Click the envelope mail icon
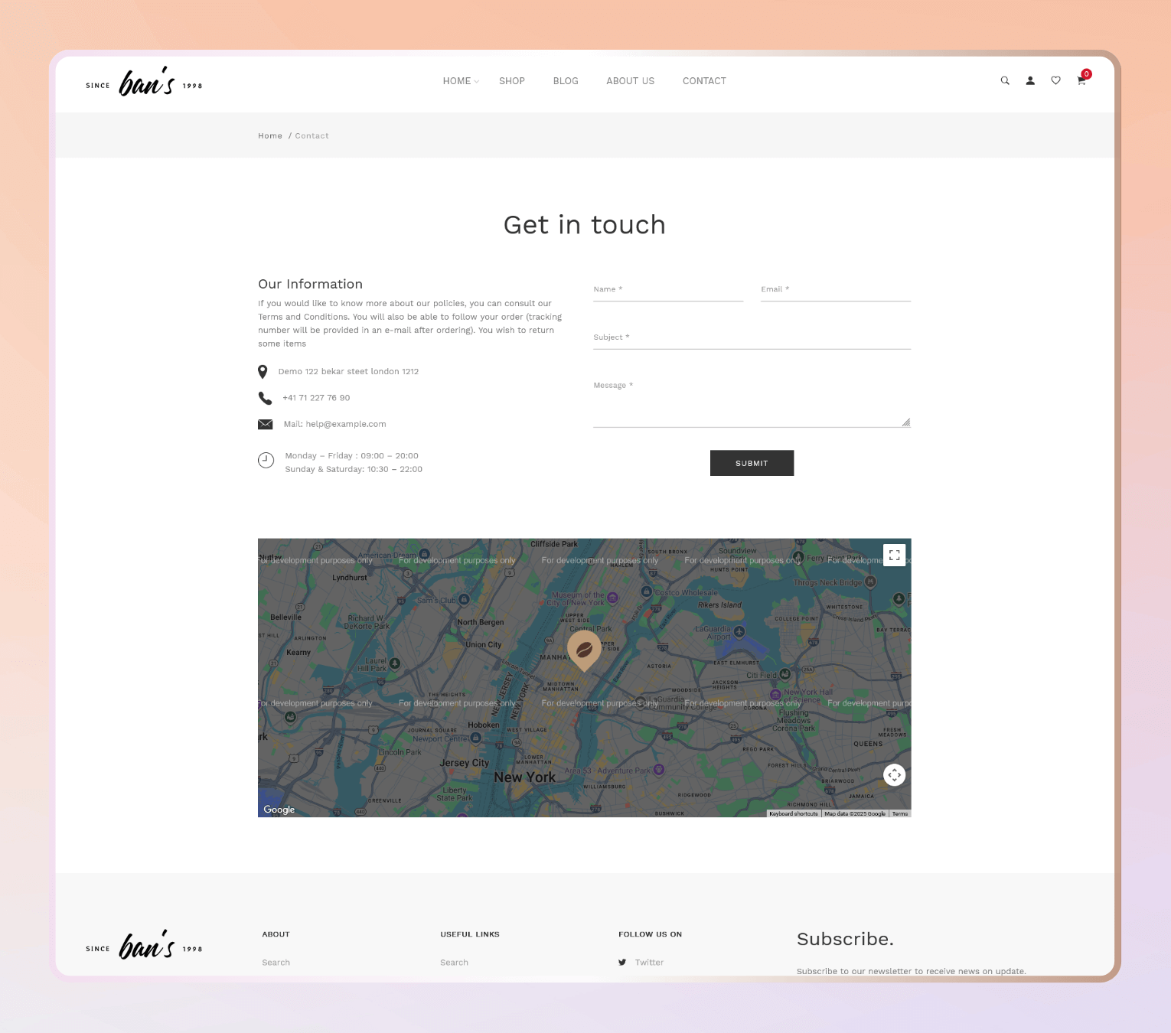The image size is (1171, 1033). (266, 424)
